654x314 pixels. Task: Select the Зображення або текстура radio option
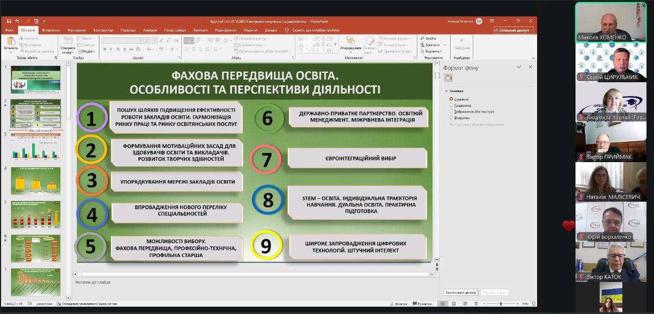point(451,111)
